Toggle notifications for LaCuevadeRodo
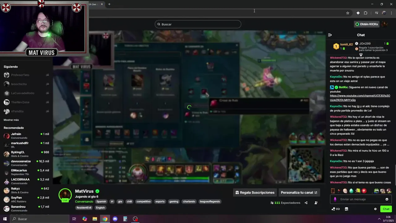 pos(47,93)
